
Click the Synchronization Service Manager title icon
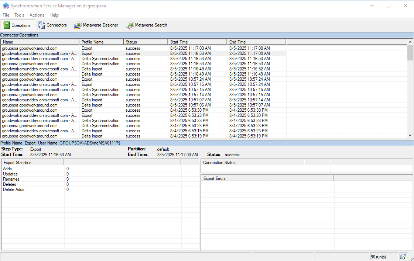pyautogui.click(x=6, y=6)
